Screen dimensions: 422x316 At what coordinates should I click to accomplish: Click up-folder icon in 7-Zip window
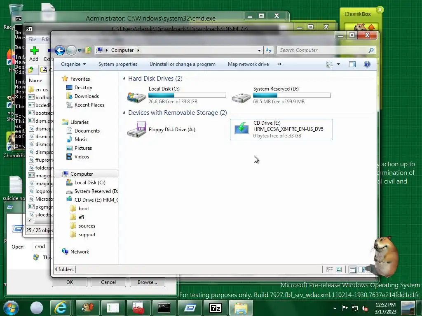[x=30, y=70]
